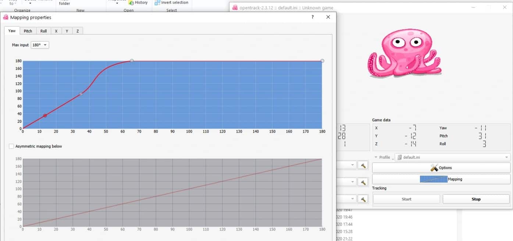Viewport: 513px width, 241px height.
Task: Click the wrench icon beside the middle dropdown
Action: [363, 181]
